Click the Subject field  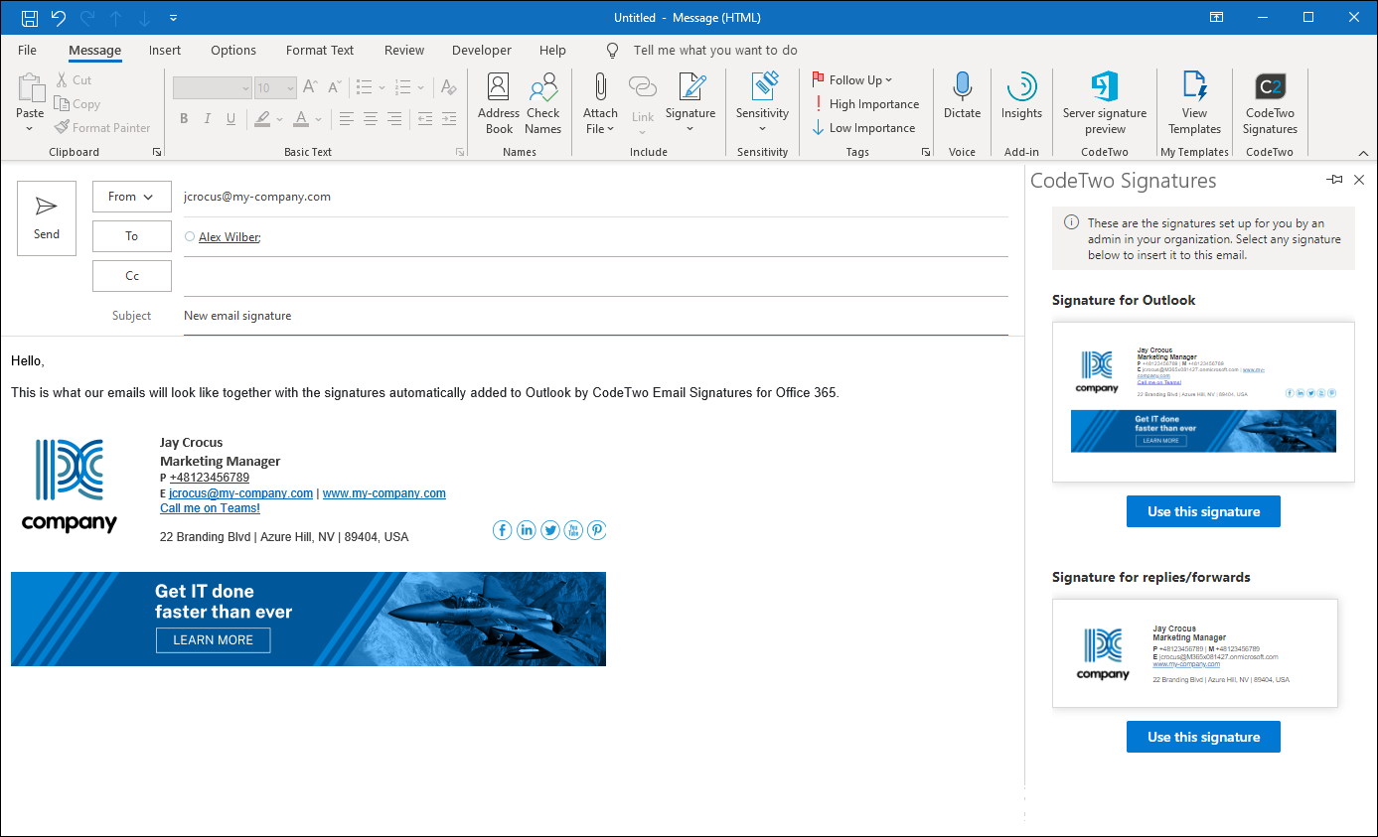[x=596, y=316]
